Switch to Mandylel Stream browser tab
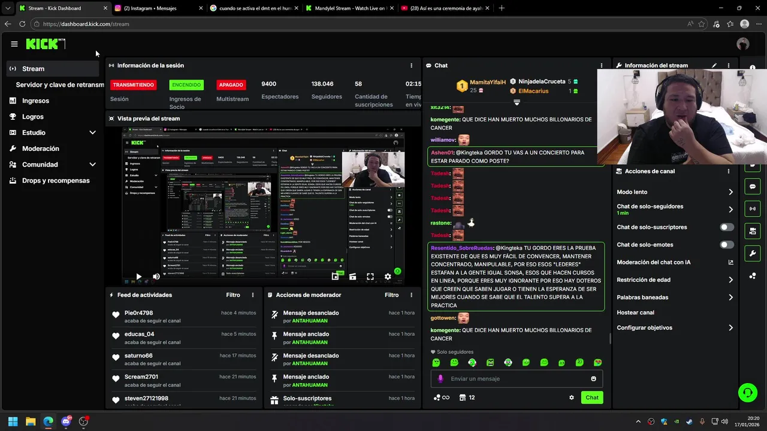767x431 pixels. tap(349, 8)
